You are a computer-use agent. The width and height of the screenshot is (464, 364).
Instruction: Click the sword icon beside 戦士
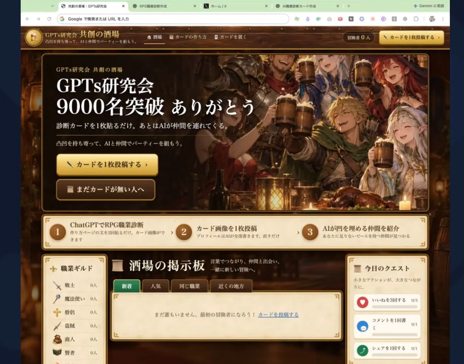tap(57, 285)
